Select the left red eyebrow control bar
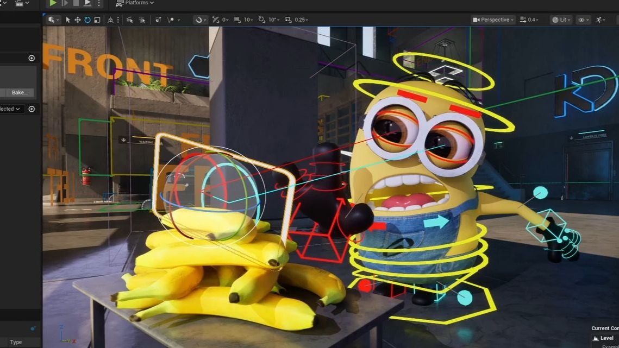This screenshot has width=619, height=348. (412, 96)
